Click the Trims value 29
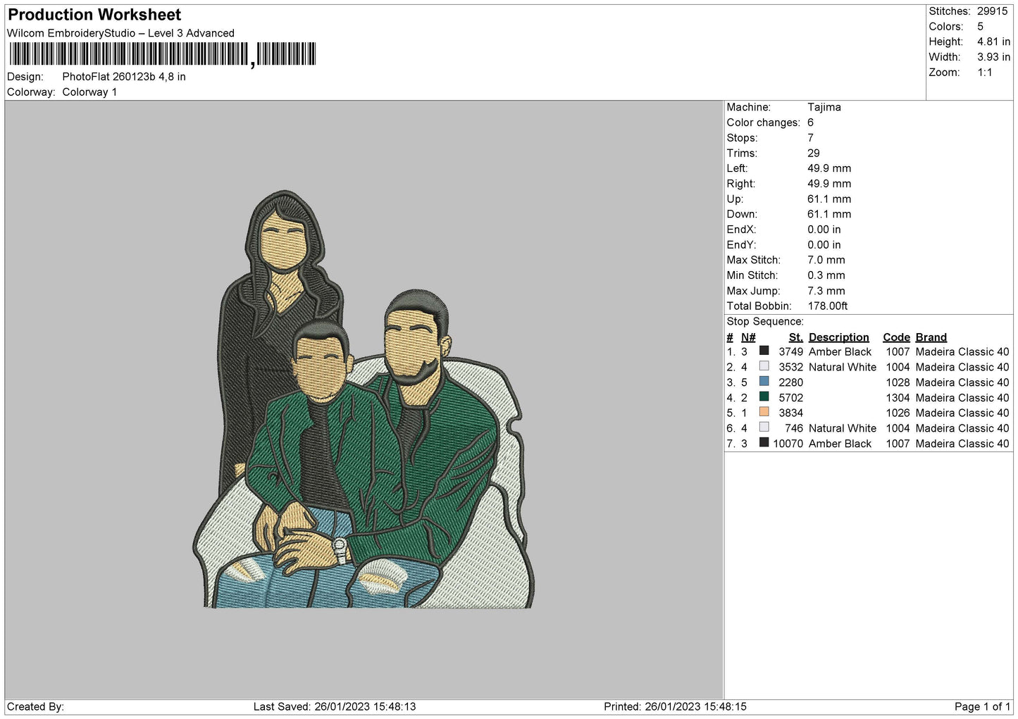1018x719 pixels. (814, 153)
